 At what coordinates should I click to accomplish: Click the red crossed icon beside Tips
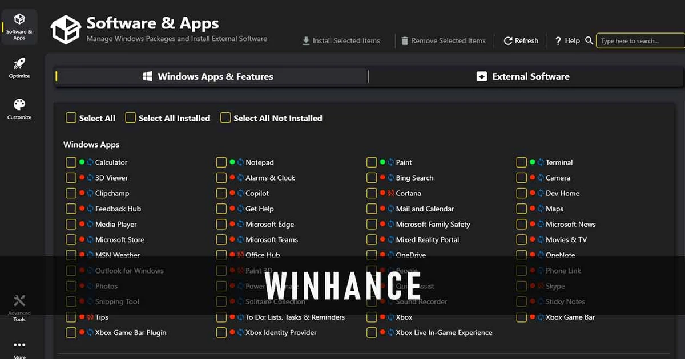click(x=90, y=317)
